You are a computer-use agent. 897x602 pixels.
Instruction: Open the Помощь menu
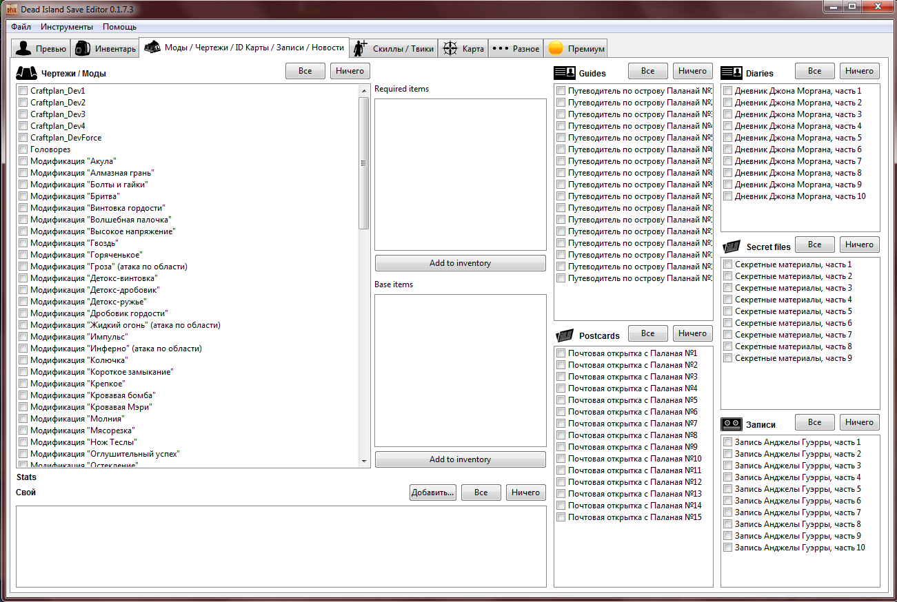click(119, 27)
